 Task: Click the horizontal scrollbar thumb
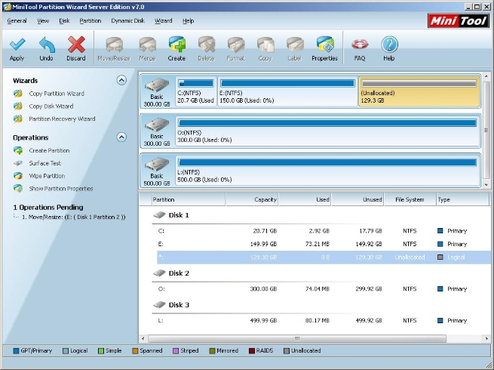(297, 338)
